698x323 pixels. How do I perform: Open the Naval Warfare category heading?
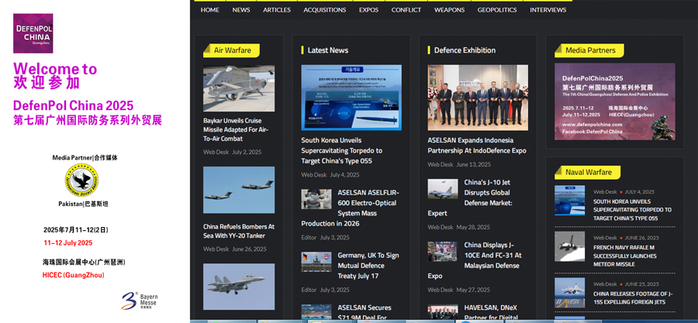(588, 172)
